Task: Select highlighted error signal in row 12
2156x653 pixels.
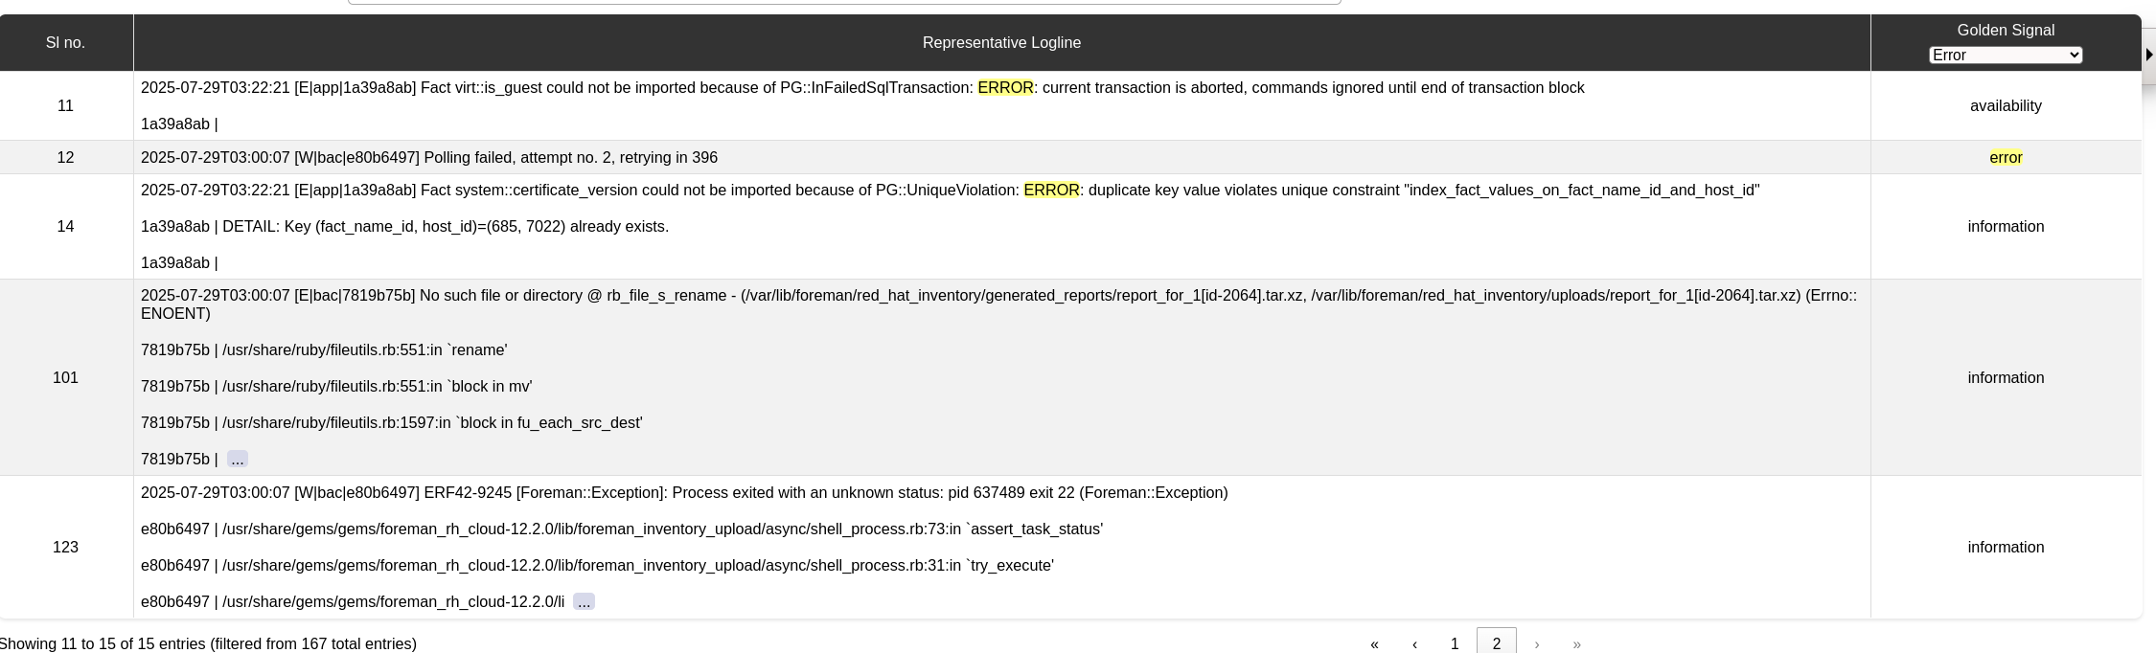Action: tap(2006, 158)
